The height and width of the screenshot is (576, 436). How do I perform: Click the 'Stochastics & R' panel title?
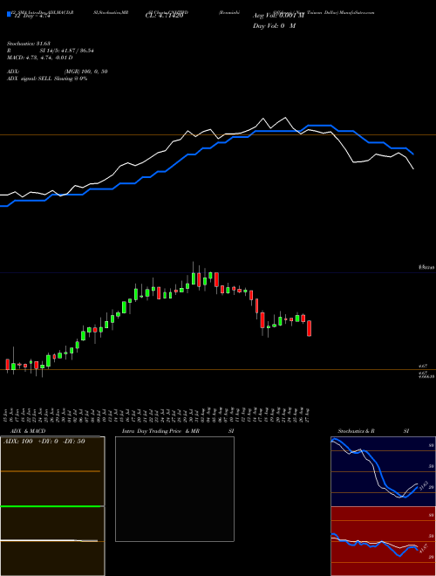(x=356, y=431)
